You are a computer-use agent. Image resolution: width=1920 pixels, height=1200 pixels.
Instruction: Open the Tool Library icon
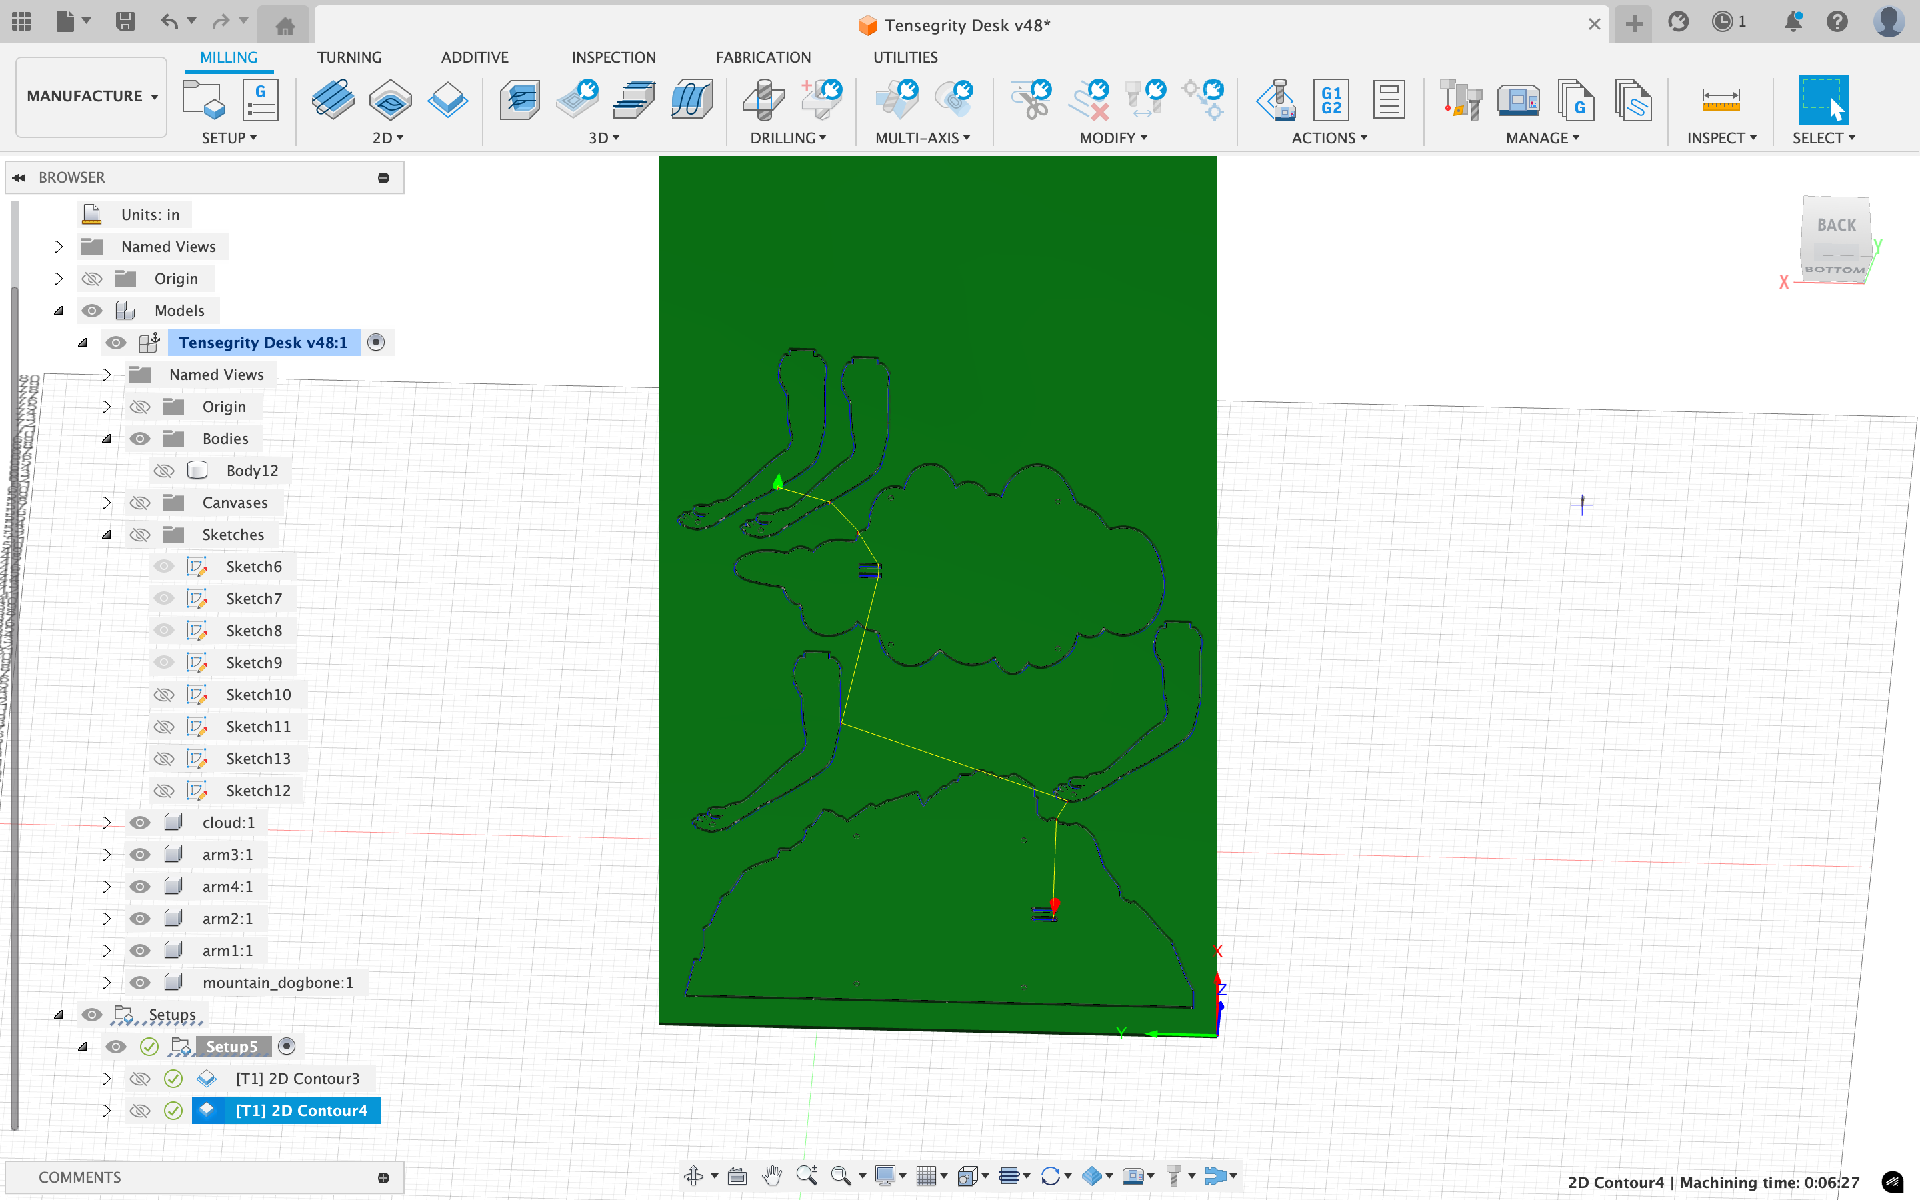click(1461, 100)
